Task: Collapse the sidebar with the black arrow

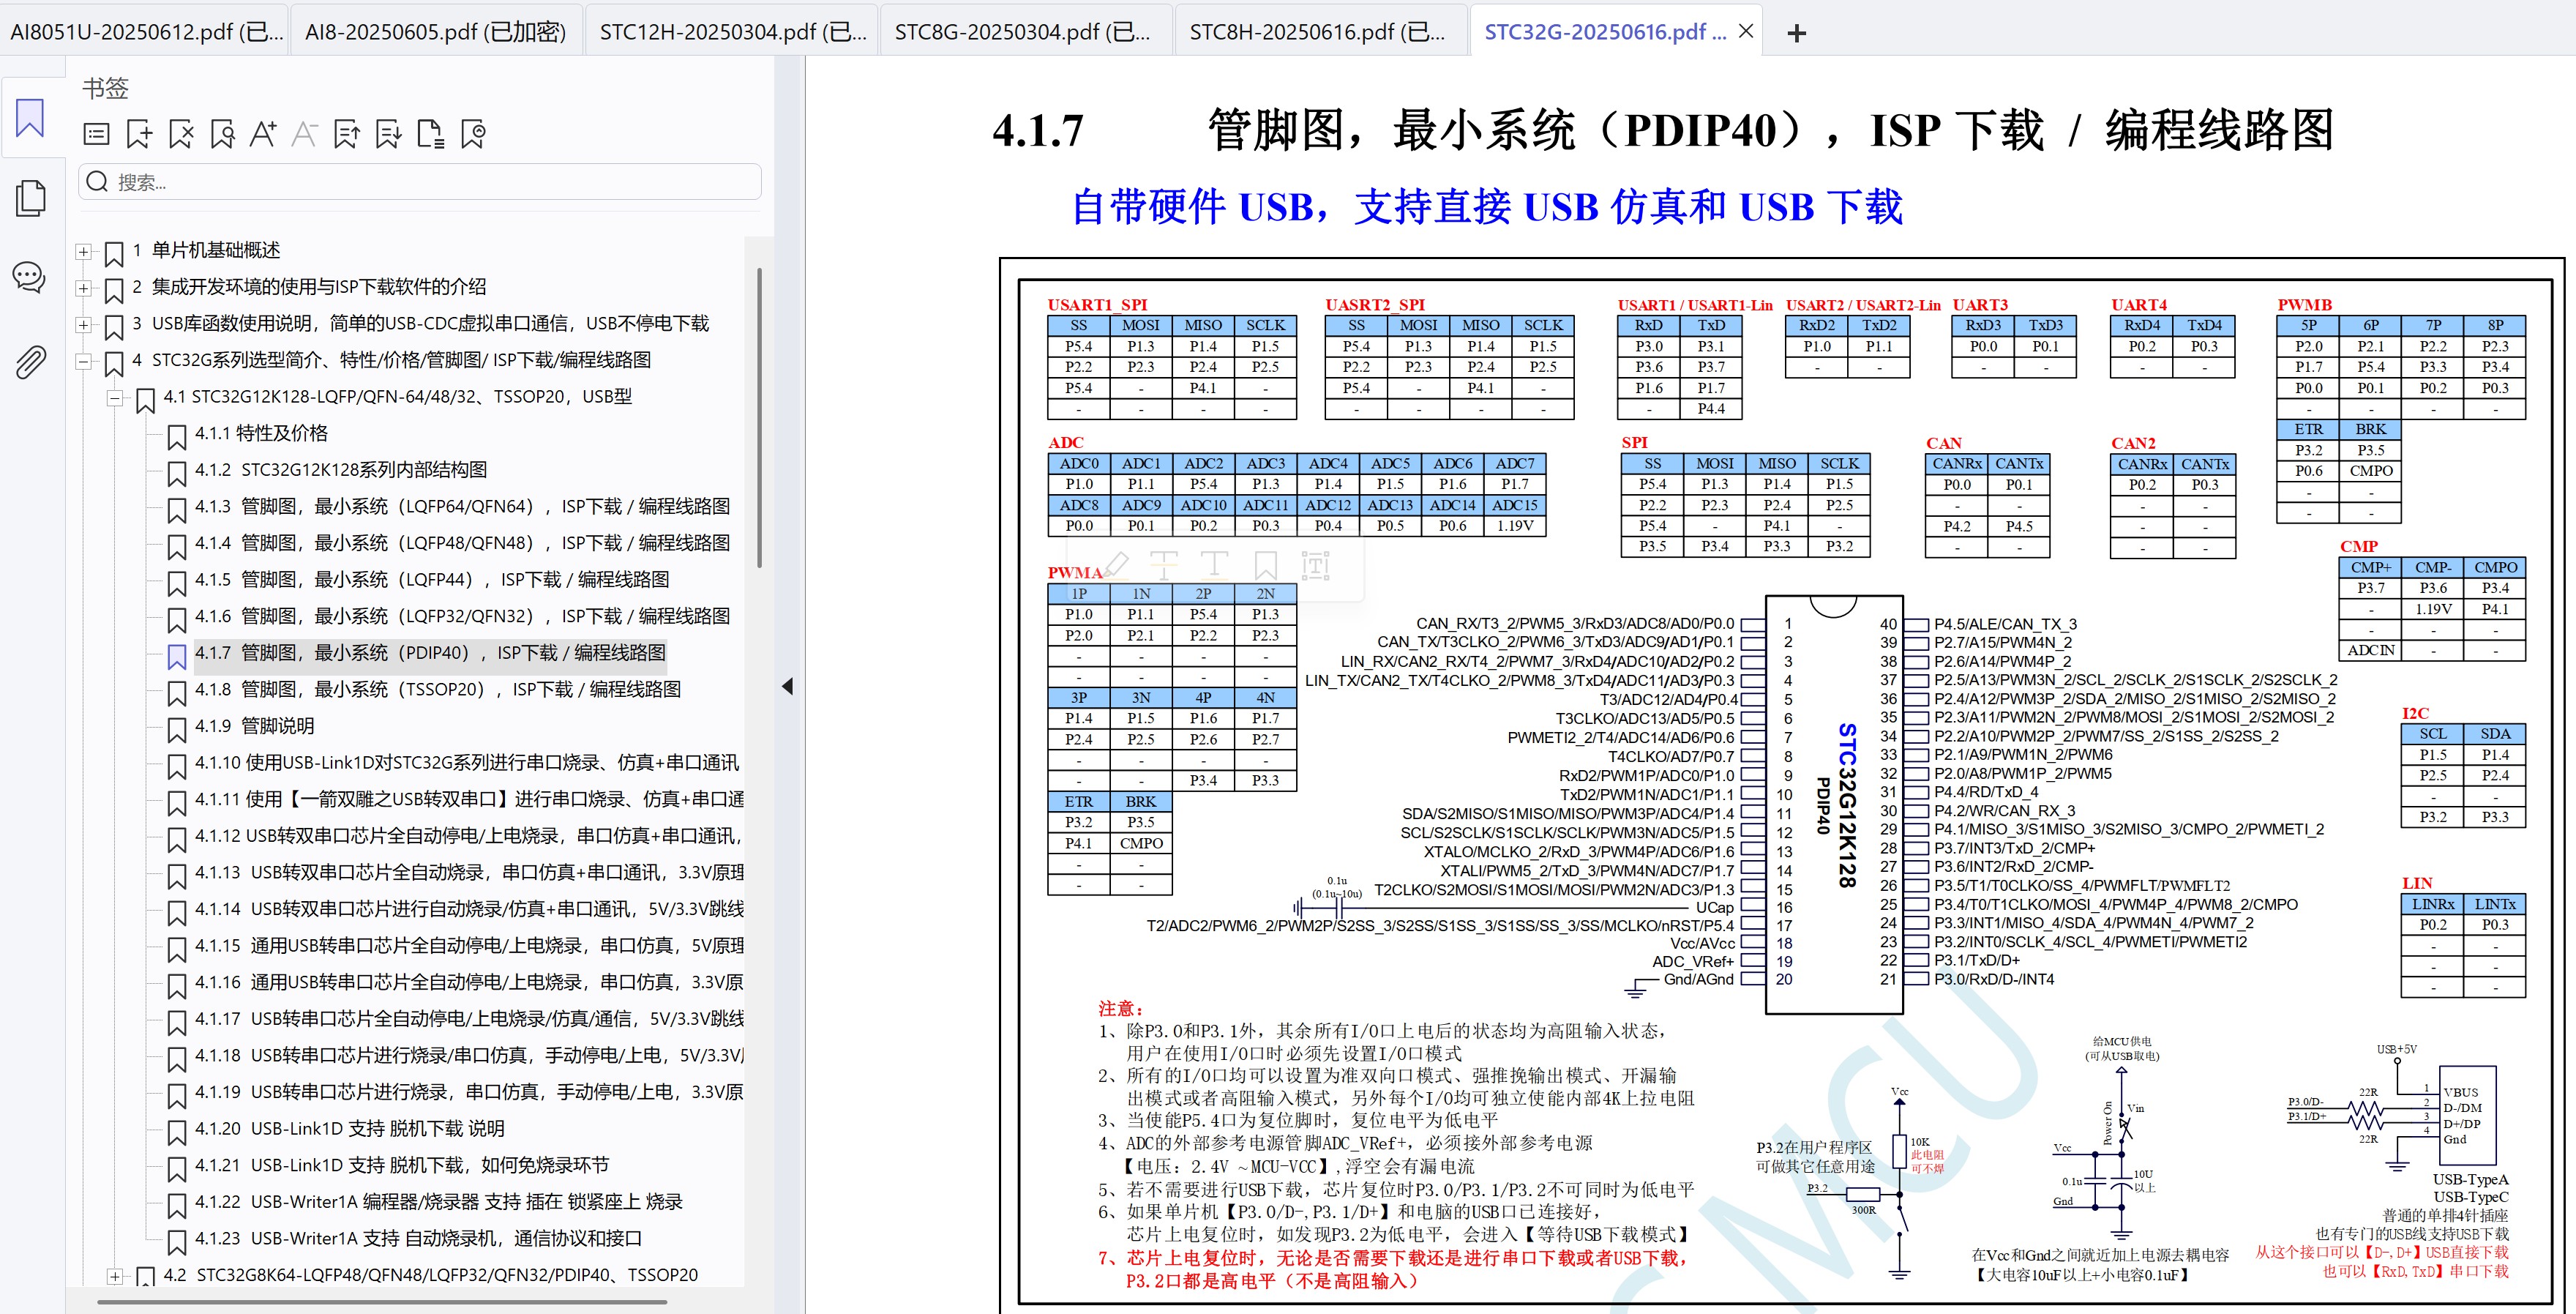Action: point(787,686)
